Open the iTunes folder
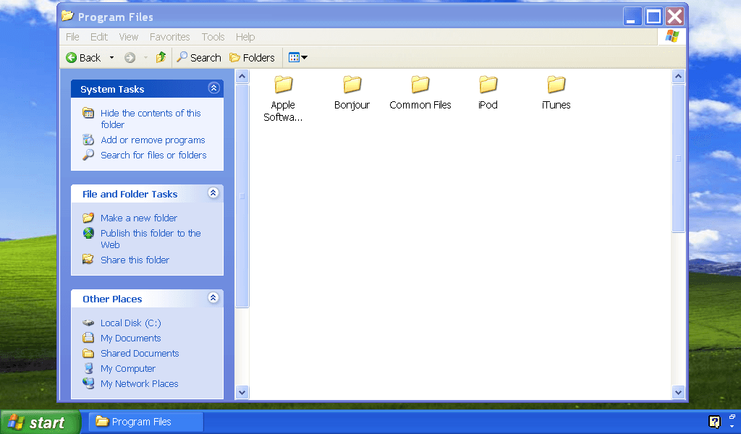This screenshot has height=434, width=741. pyautogui.click(x=556, y=85)
